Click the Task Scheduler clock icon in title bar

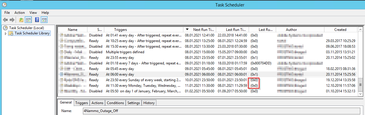pyautogui.click(x=4, y=5)
